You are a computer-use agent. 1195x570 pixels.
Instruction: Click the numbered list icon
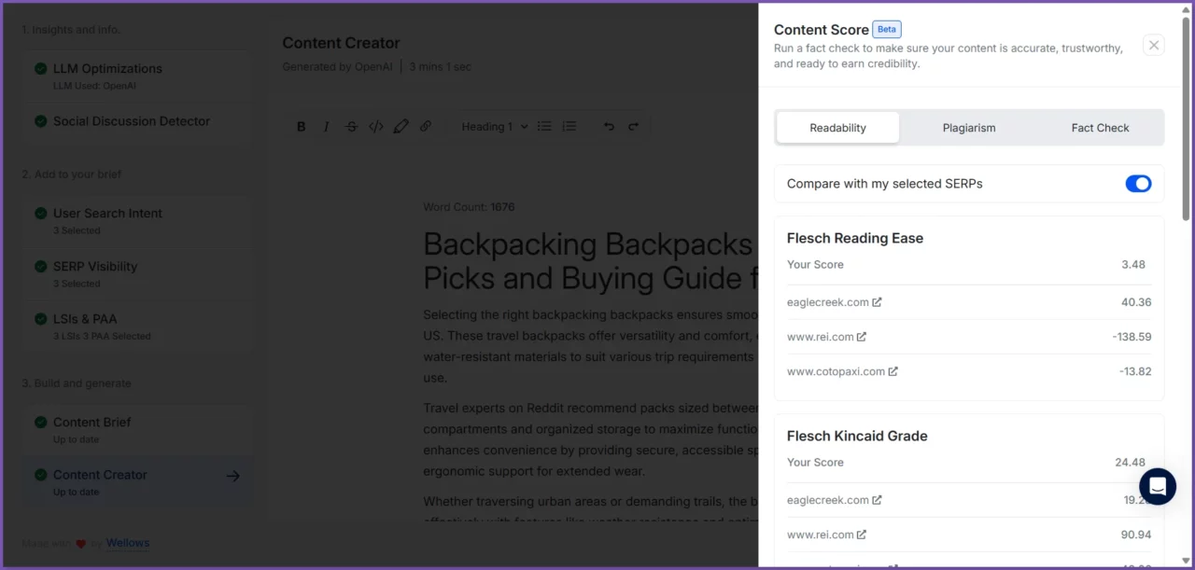[569, 126]
